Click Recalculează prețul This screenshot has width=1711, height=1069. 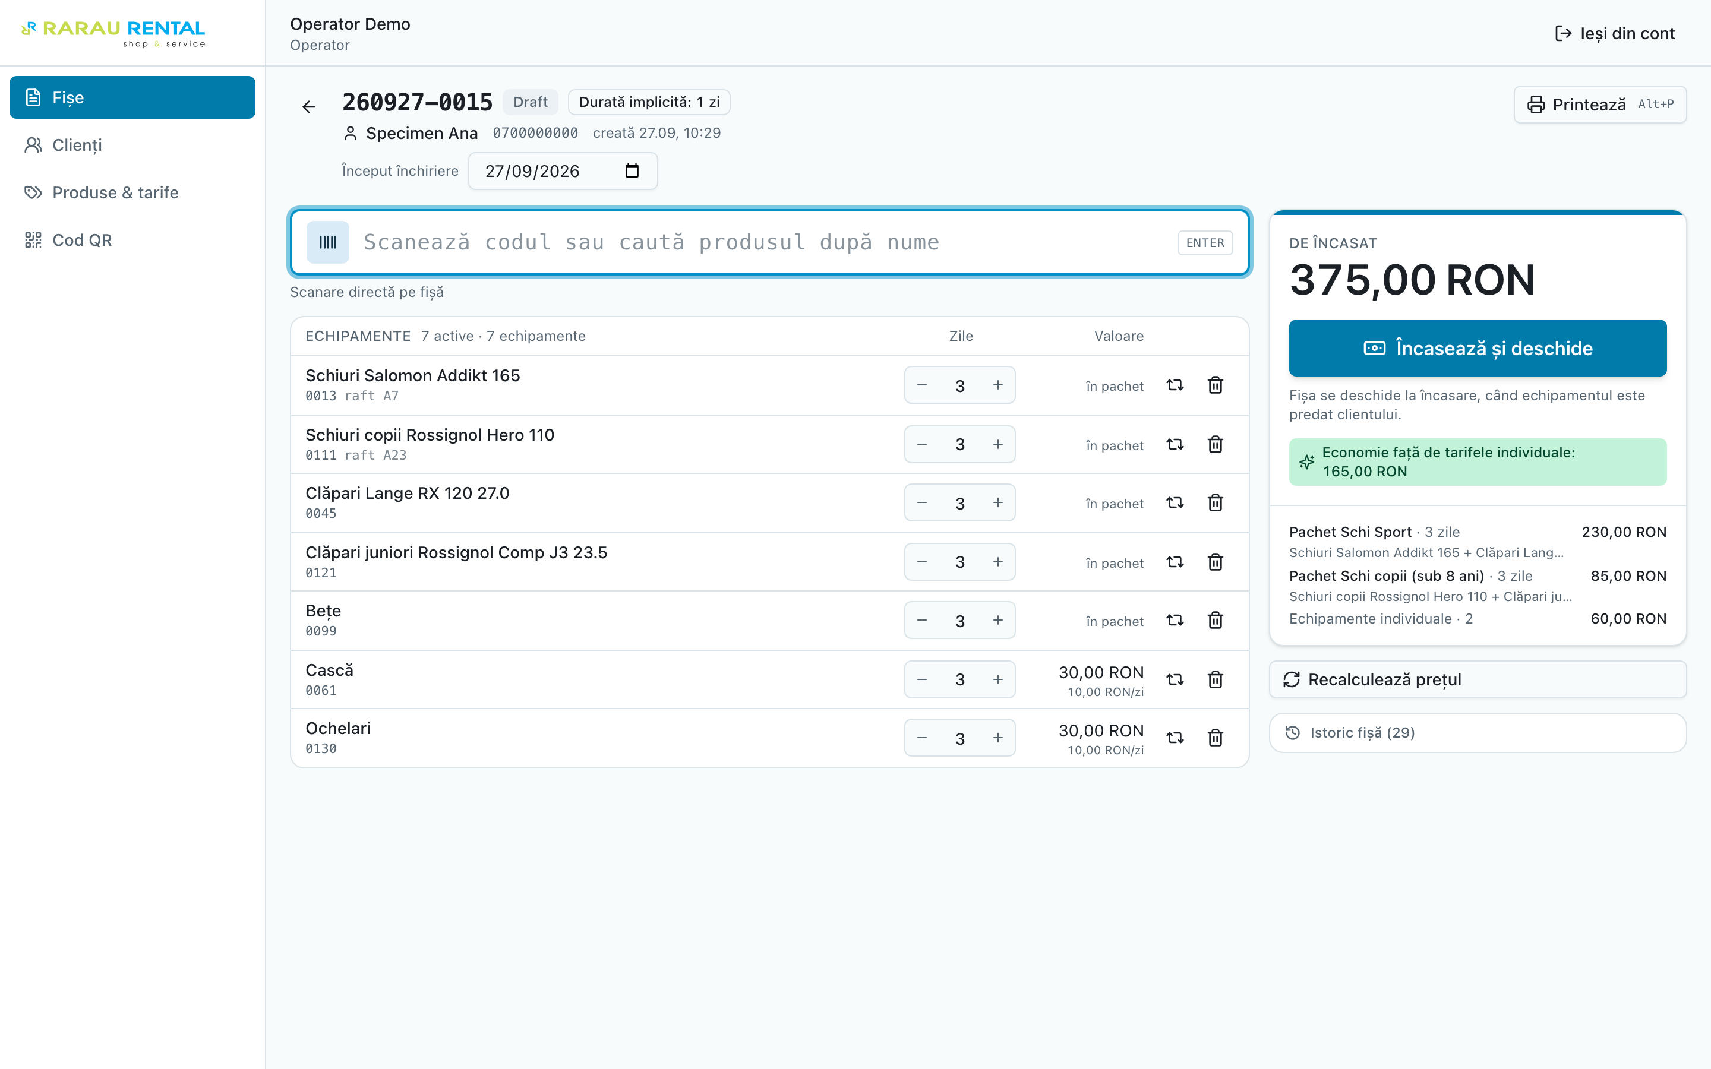pos(1478,679)
